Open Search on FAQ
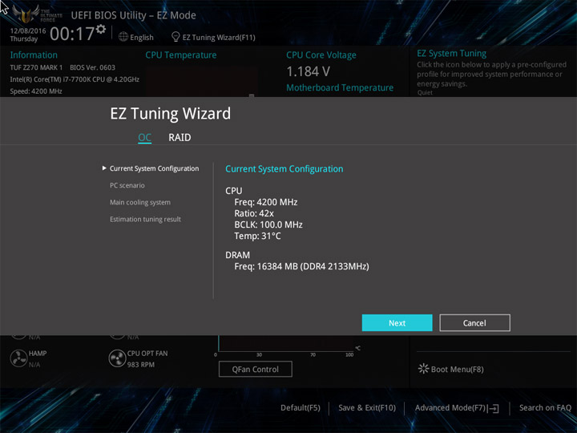This screenshot has width=577, height=433. 545,407
